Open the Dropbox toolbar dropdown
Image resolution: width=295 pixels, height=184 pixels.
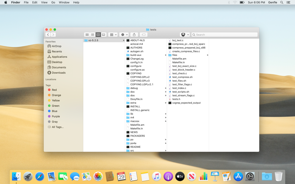click(185, 35)
